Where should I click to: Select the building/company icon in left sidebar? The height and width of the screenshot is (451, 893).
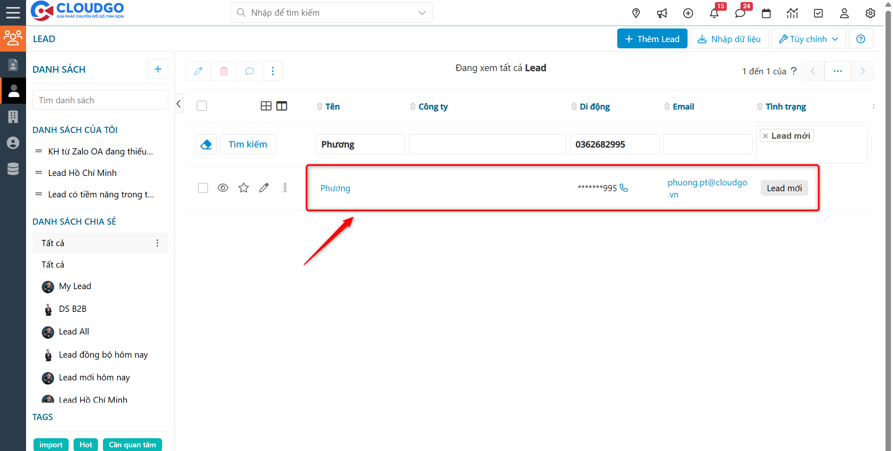point(13,116)
